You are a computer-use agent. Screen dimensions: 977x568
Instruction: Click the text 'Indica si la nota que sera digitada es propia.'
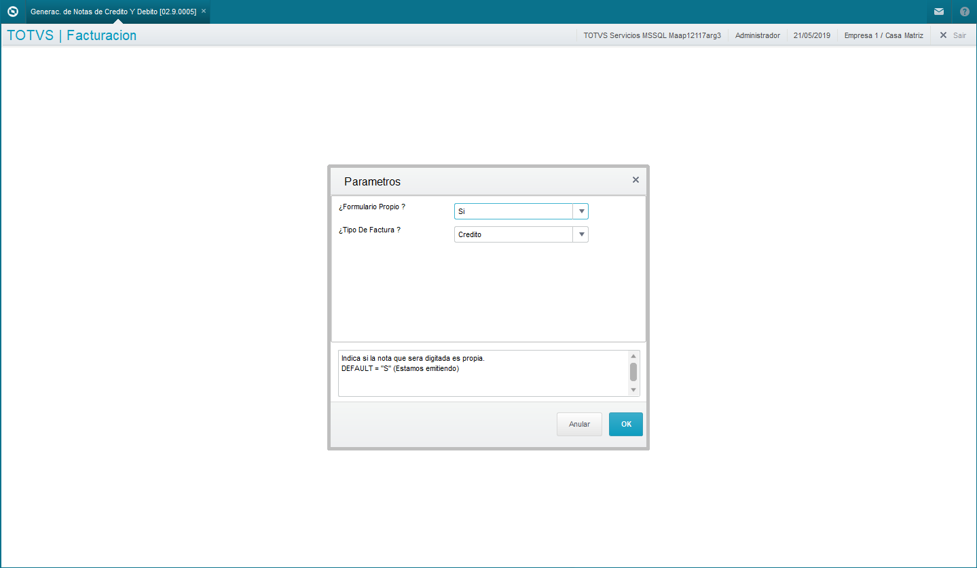(x=413, y=358)
